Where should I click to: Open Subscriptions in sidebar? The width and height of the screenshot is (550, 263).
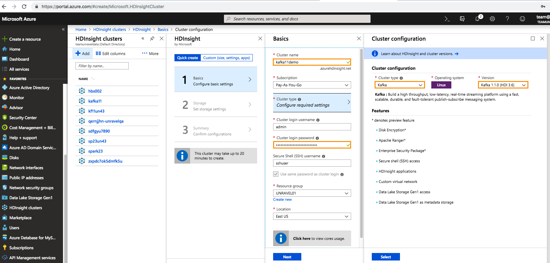click(21, 248)
